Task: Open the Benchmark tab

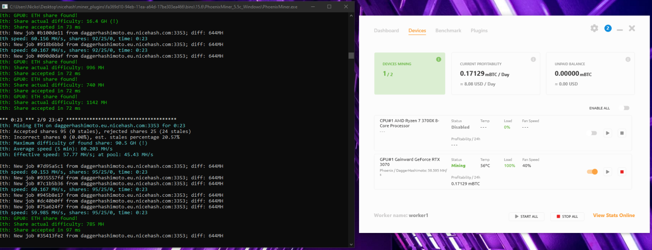Action: click(448, 30)
